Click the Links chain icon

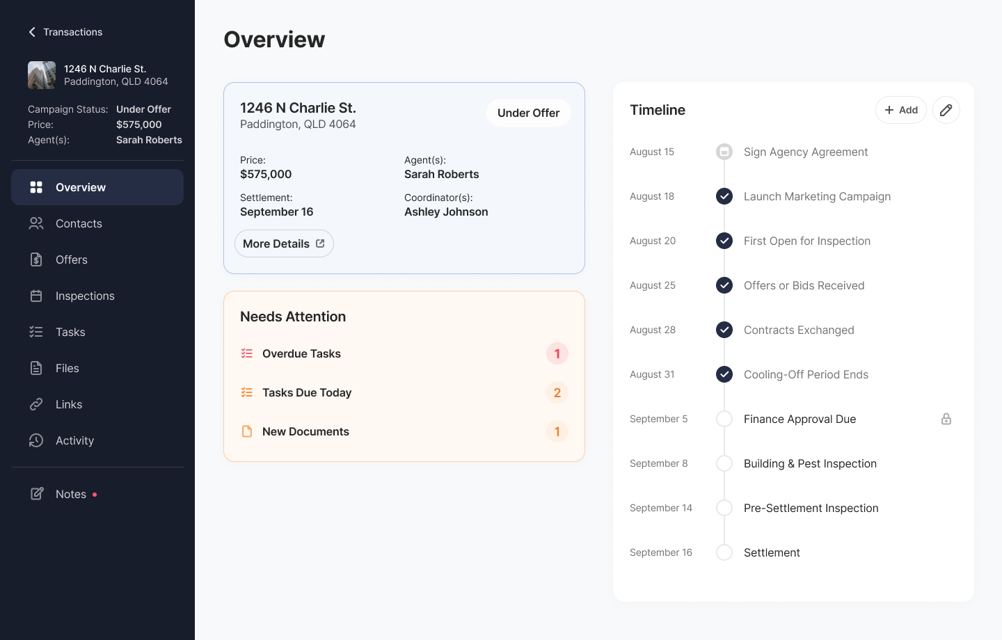(36, 404)
